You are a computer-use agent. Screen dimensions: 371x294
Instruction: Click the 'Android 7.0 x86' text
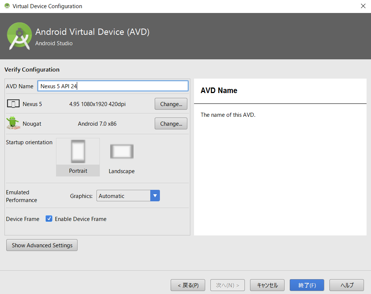[x=97, y=124]
